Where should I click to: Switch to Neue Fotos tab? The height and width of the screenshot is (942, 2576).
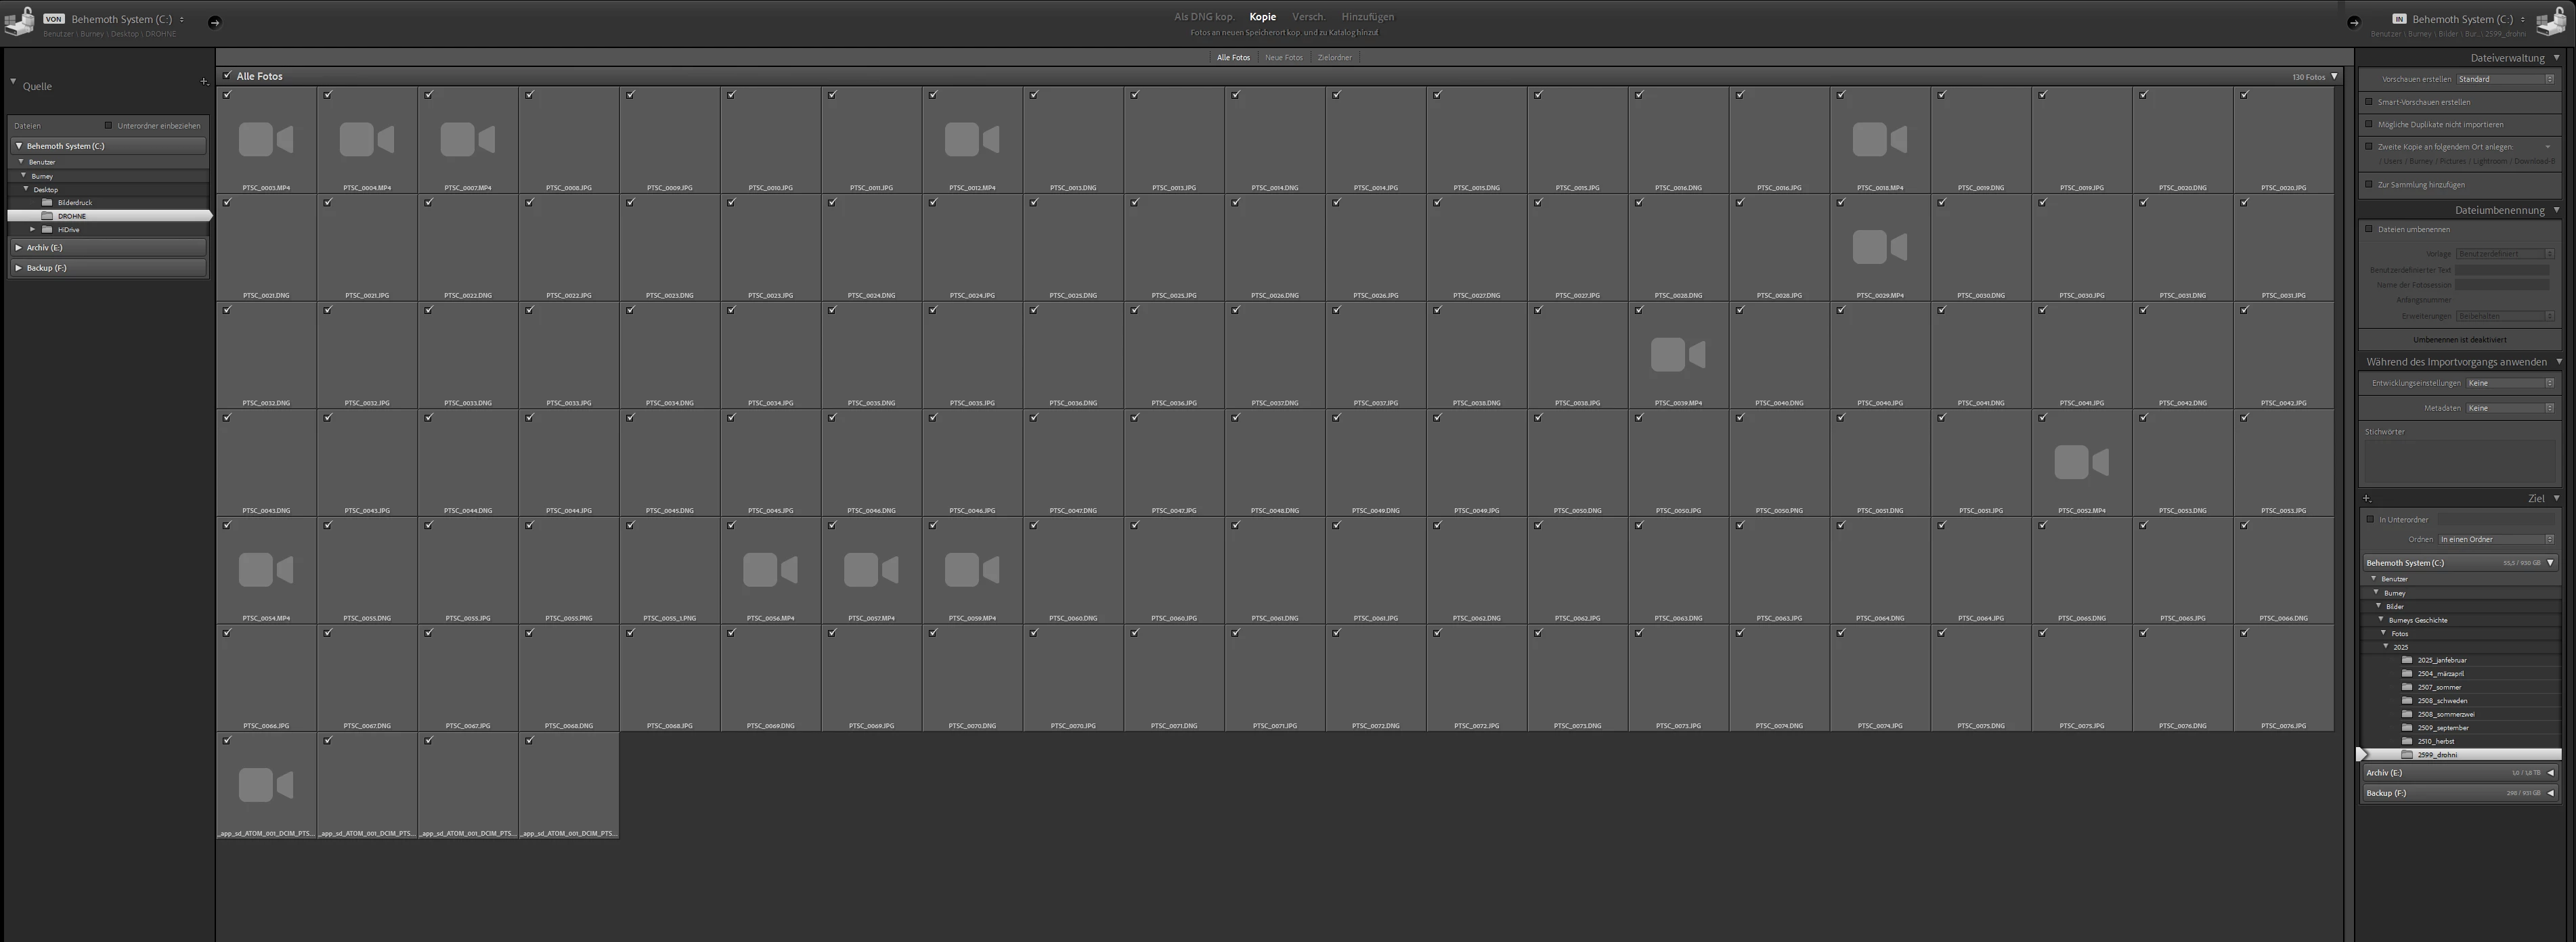pos(1283,57)
